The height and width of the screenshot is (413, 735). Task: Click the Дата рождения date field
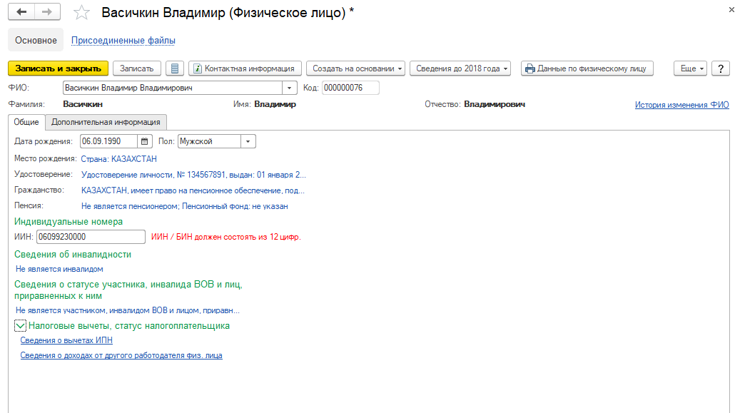click(108, 141)
